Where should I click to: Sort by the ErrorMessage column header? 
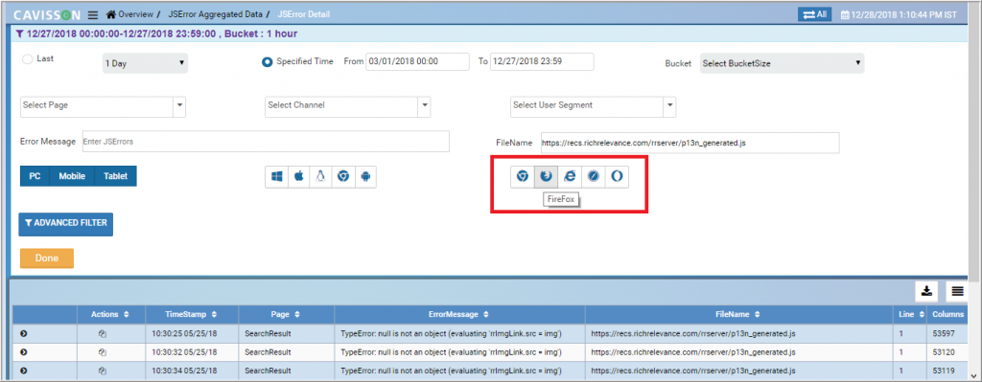pyautogui.click(x=459, y=314)
